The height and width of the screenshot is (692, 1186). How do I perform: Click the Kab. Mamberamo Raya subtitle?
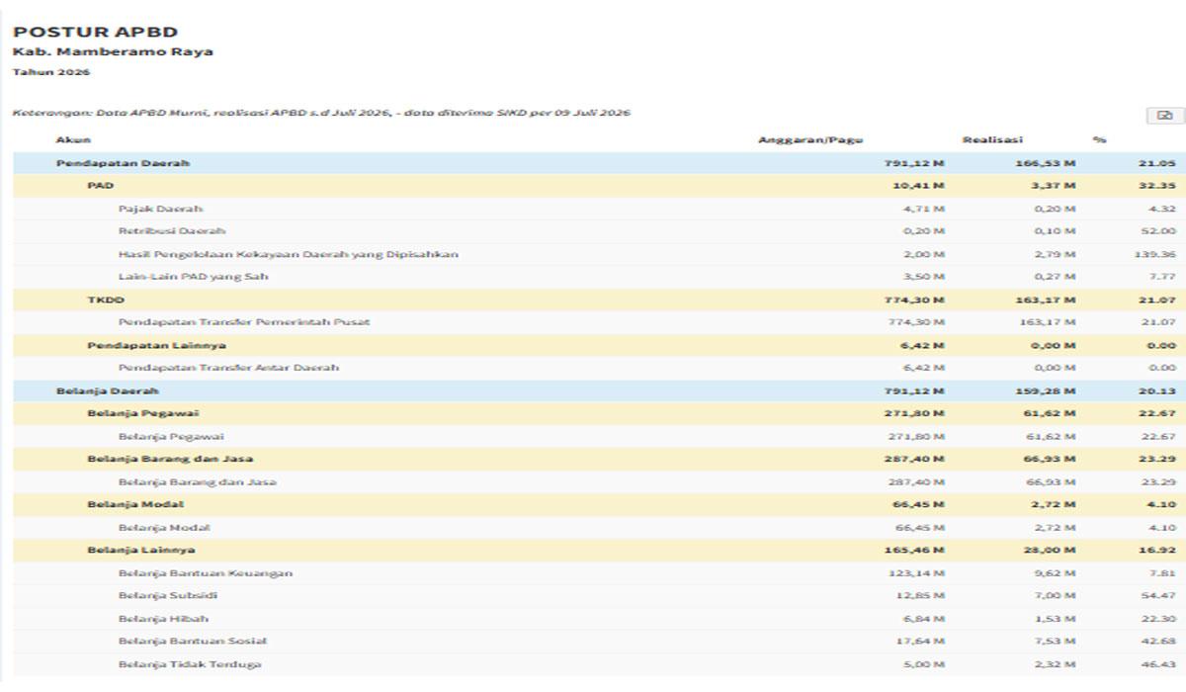coord(113,52)
